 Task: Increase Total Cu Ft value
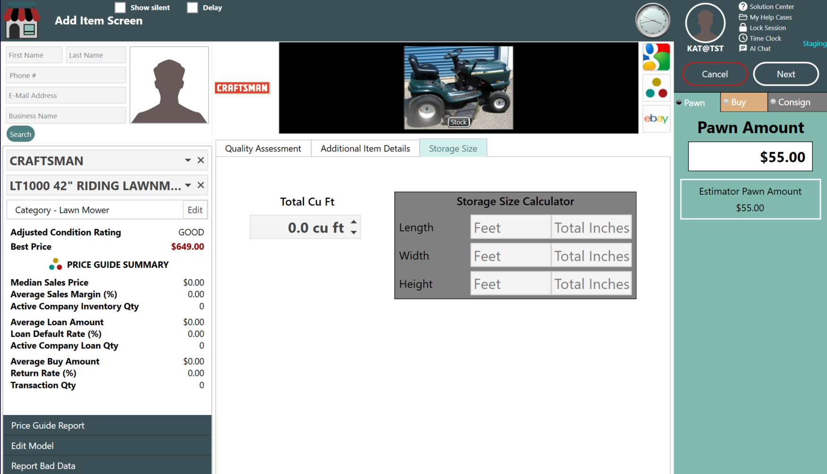tap(354, 222)
